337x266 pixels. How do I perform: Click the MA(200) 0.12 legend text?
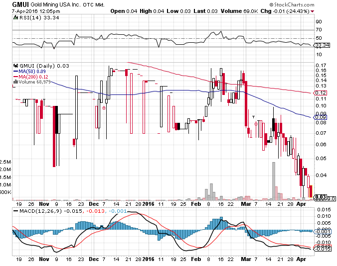pos(33,77)
